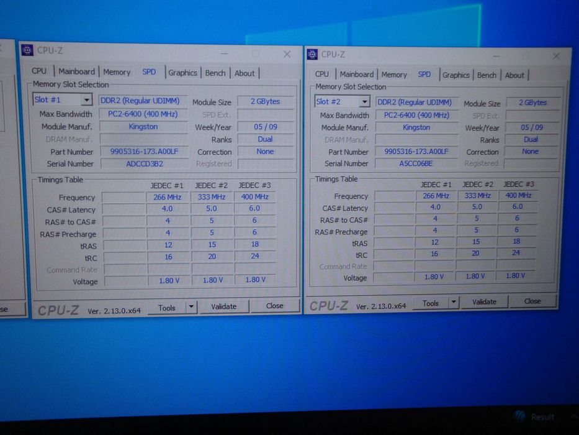Click 266 MHz frequency cell in right window
This screenshot has height=435, width=579.
click(436, 196)
